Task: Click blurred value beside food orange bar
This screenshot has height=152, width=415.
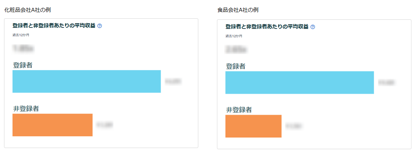Action: coord(294,126)
